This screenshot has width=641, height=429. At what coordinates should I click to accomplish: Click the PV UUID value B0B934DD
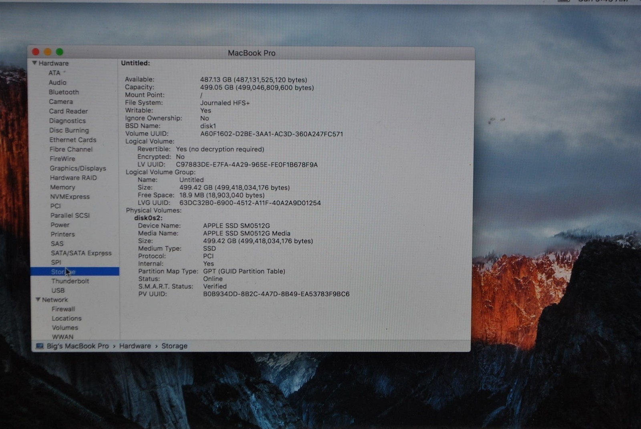tap(276, 294)
